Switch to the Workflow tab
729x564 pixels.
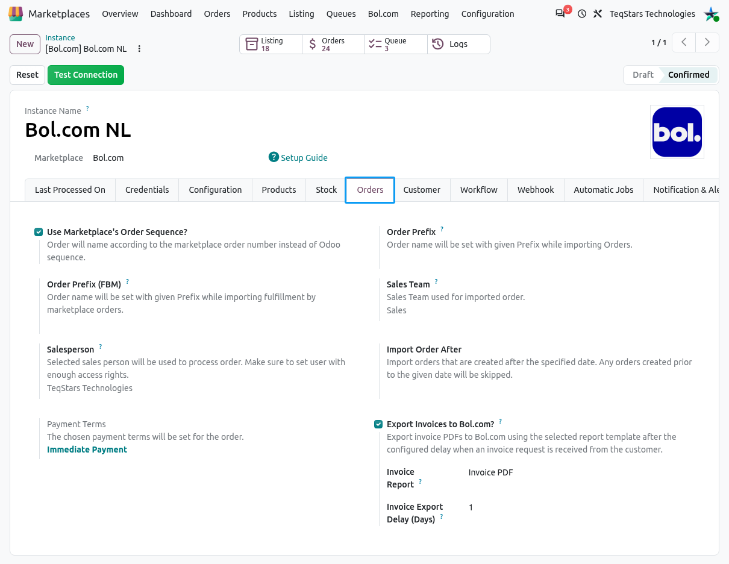pos(479,190)
